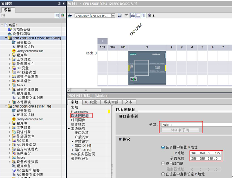The image size is (233, 179).
Task: Switch to the 设备 tab in project tree
Action: coord(8,10)
